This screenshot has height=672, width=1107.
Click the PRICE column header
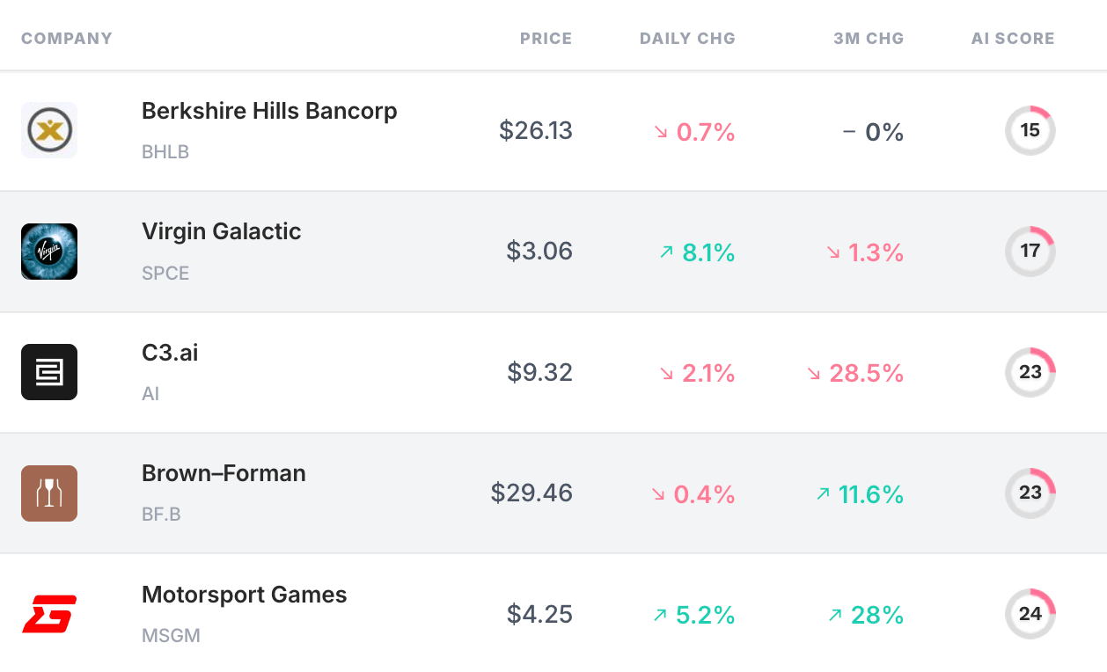(546, 39)
